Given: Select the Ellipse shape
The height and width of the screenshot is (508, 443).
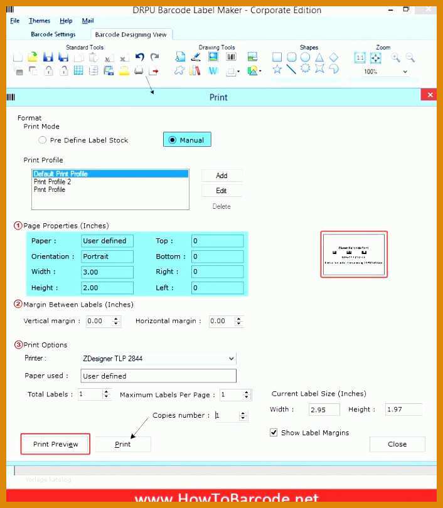Looking at the screenshot, I should (x=306, y=57).
